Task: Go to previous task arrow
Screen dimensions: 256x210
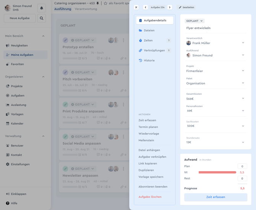Action: [x=146, y=7]
